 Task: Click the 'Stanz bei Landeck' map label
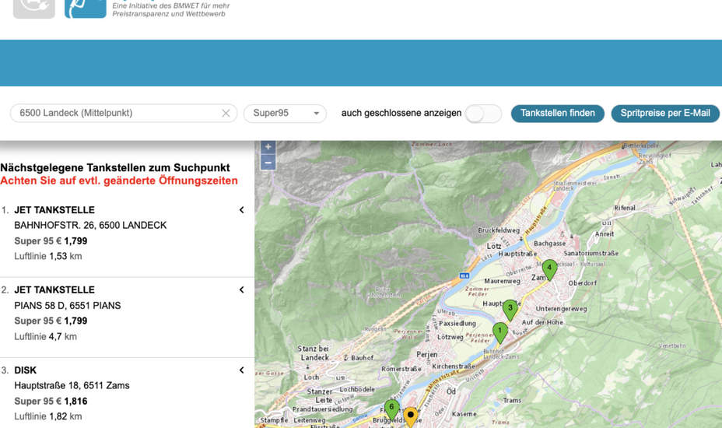[314, 353]
